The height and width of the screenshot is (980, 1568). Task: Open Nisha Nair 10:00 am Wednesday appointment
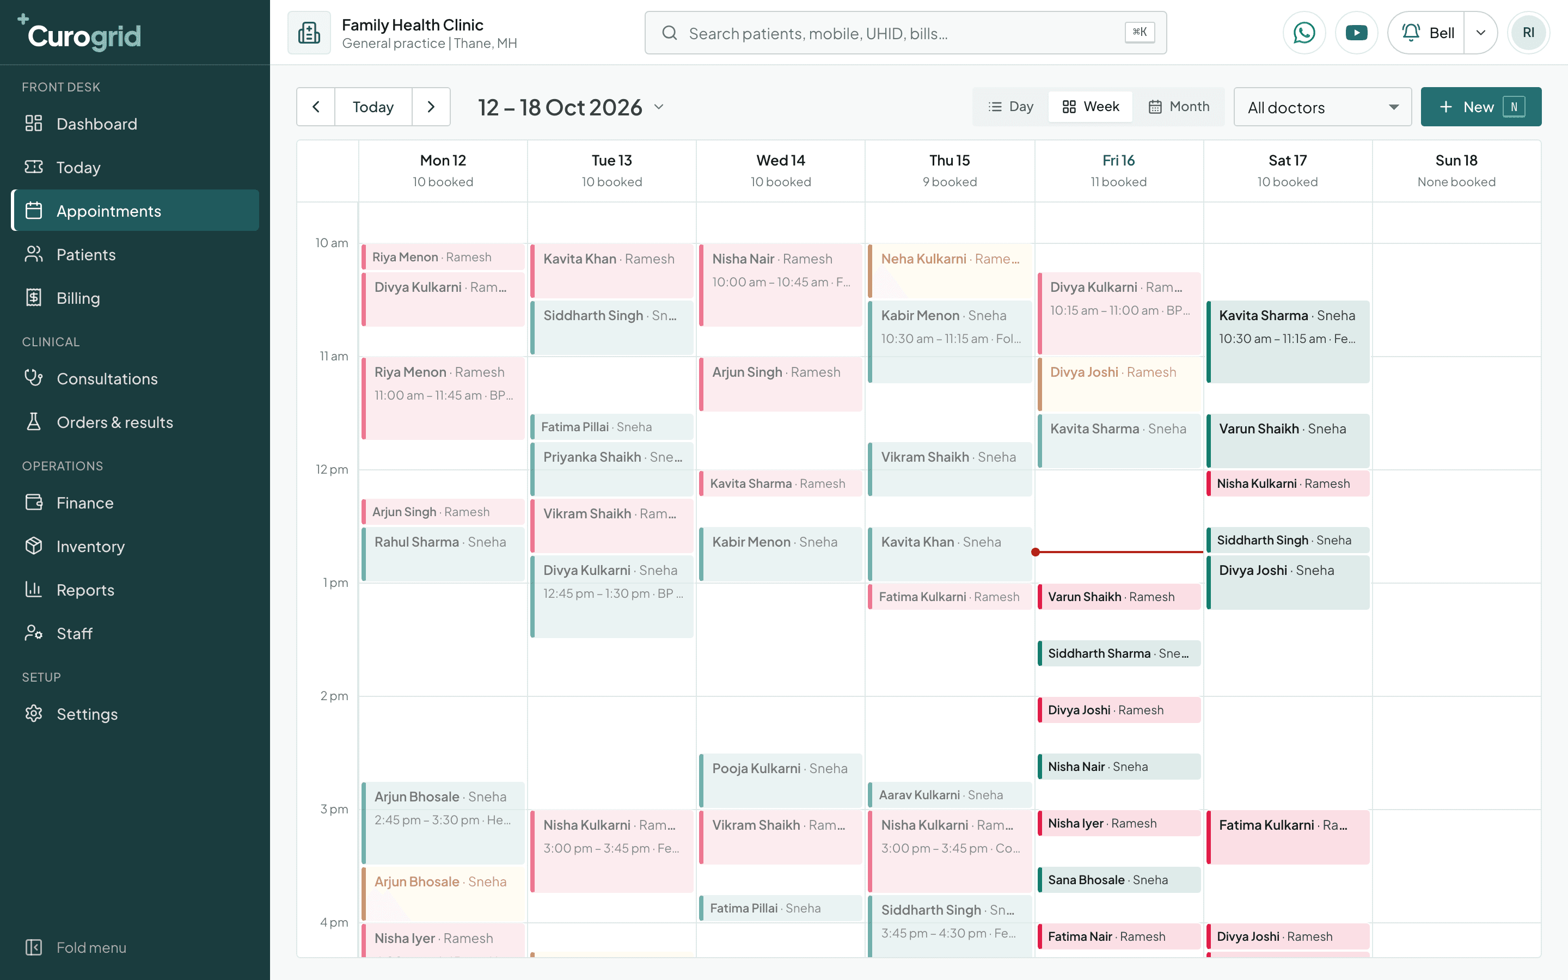781,285
